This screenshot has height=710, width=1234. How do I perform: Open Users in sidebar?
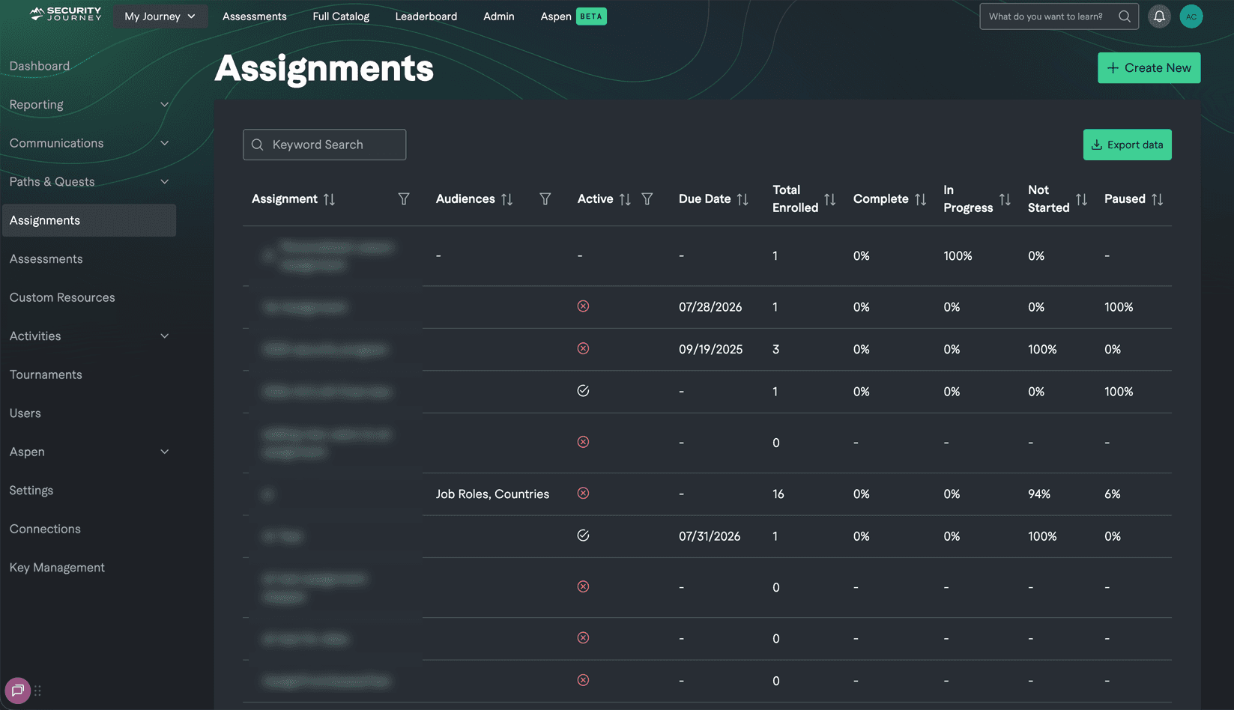pyautogui.click(x=25, y=413)
